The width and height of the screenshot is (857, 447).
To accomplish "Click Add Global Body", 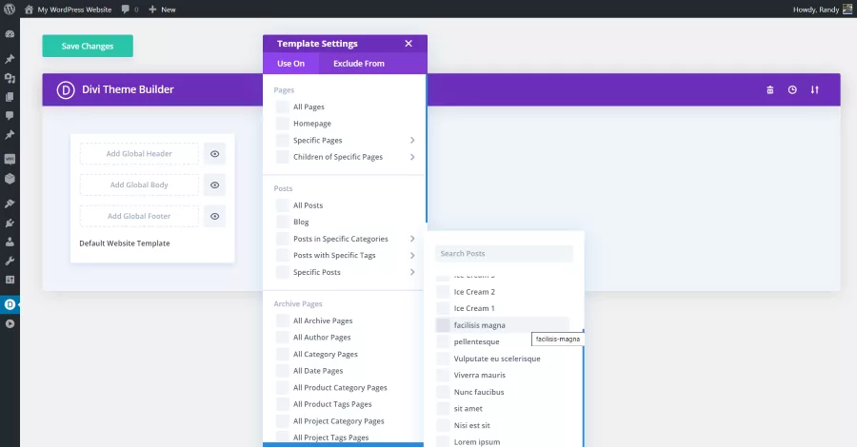I will tap(139, 185).
